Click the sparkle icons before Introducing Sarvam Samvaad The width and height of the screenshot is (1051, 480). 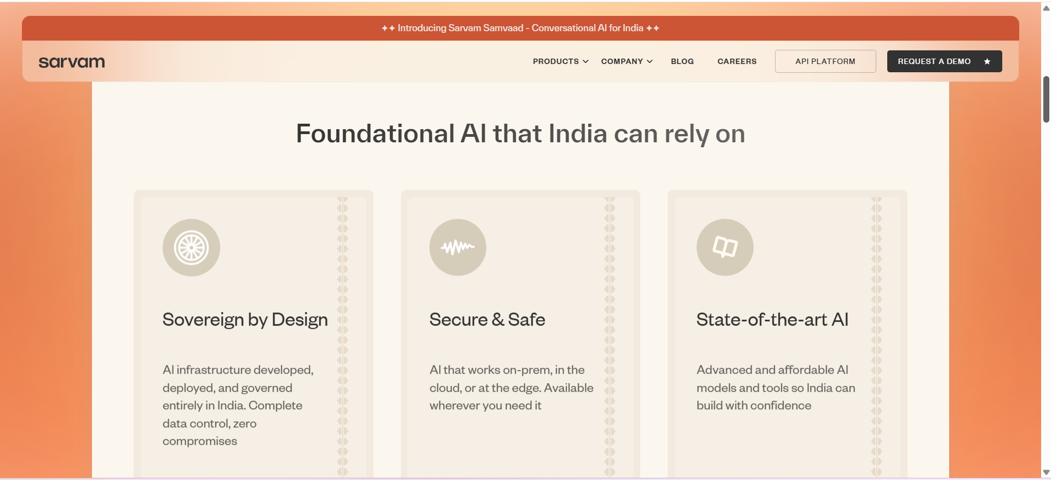click(x=388, y=28)
